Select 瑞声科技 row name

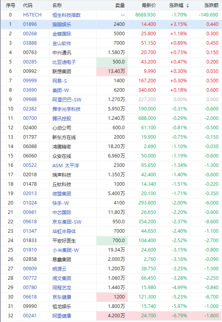pos(62,175)
